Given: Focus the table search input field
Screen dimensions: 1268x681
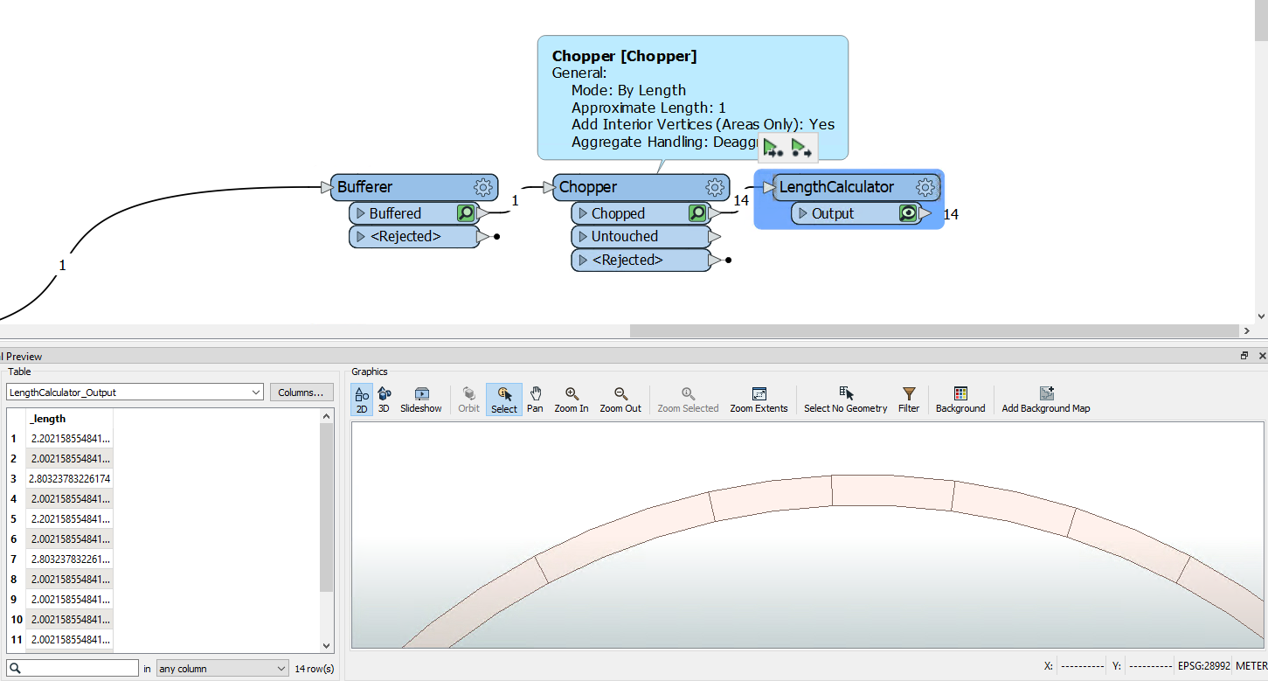Looking at the screenshot, I should [72, 669].
